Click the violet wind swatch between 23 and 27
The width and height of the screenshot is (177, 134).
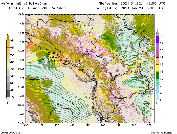158,47
